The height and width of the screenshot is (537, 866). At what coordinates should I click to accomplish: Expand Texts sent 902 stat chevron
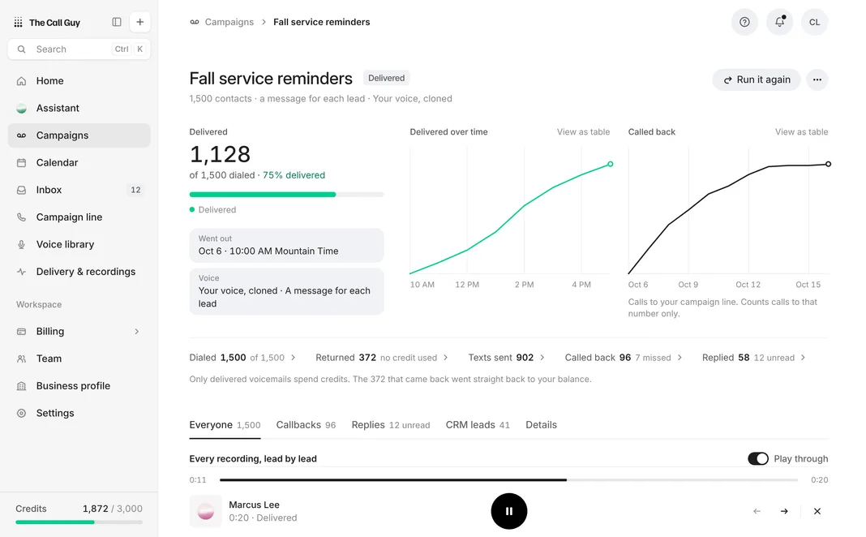tap(542, 358)
